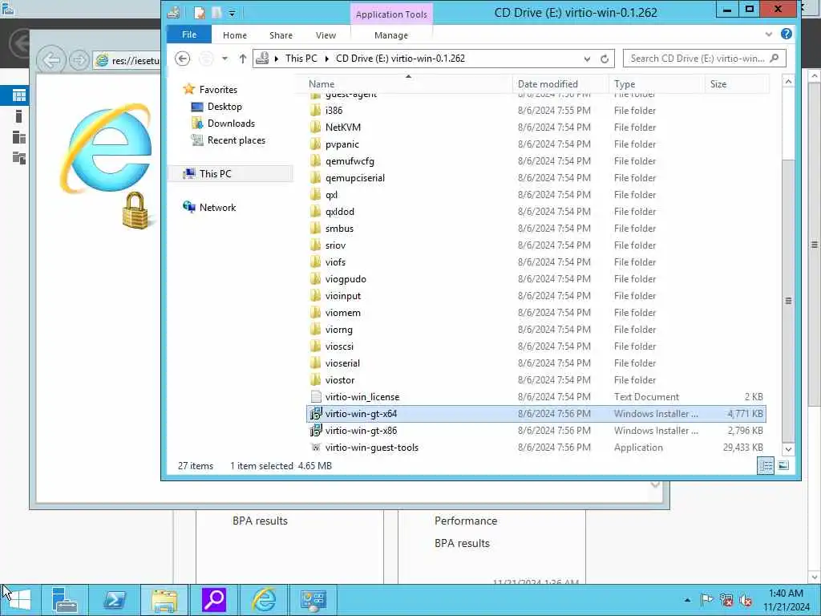
Task: Click the file list scroll up arrow
Action: tap(788, 81)
